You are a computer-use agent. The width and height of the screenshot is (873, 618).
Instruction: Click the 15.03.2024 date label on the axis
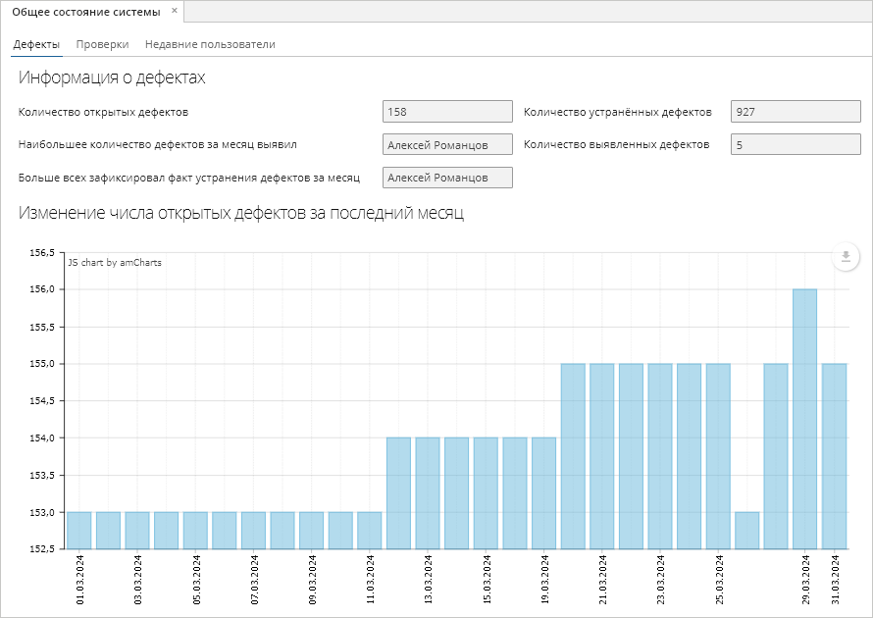487,580
